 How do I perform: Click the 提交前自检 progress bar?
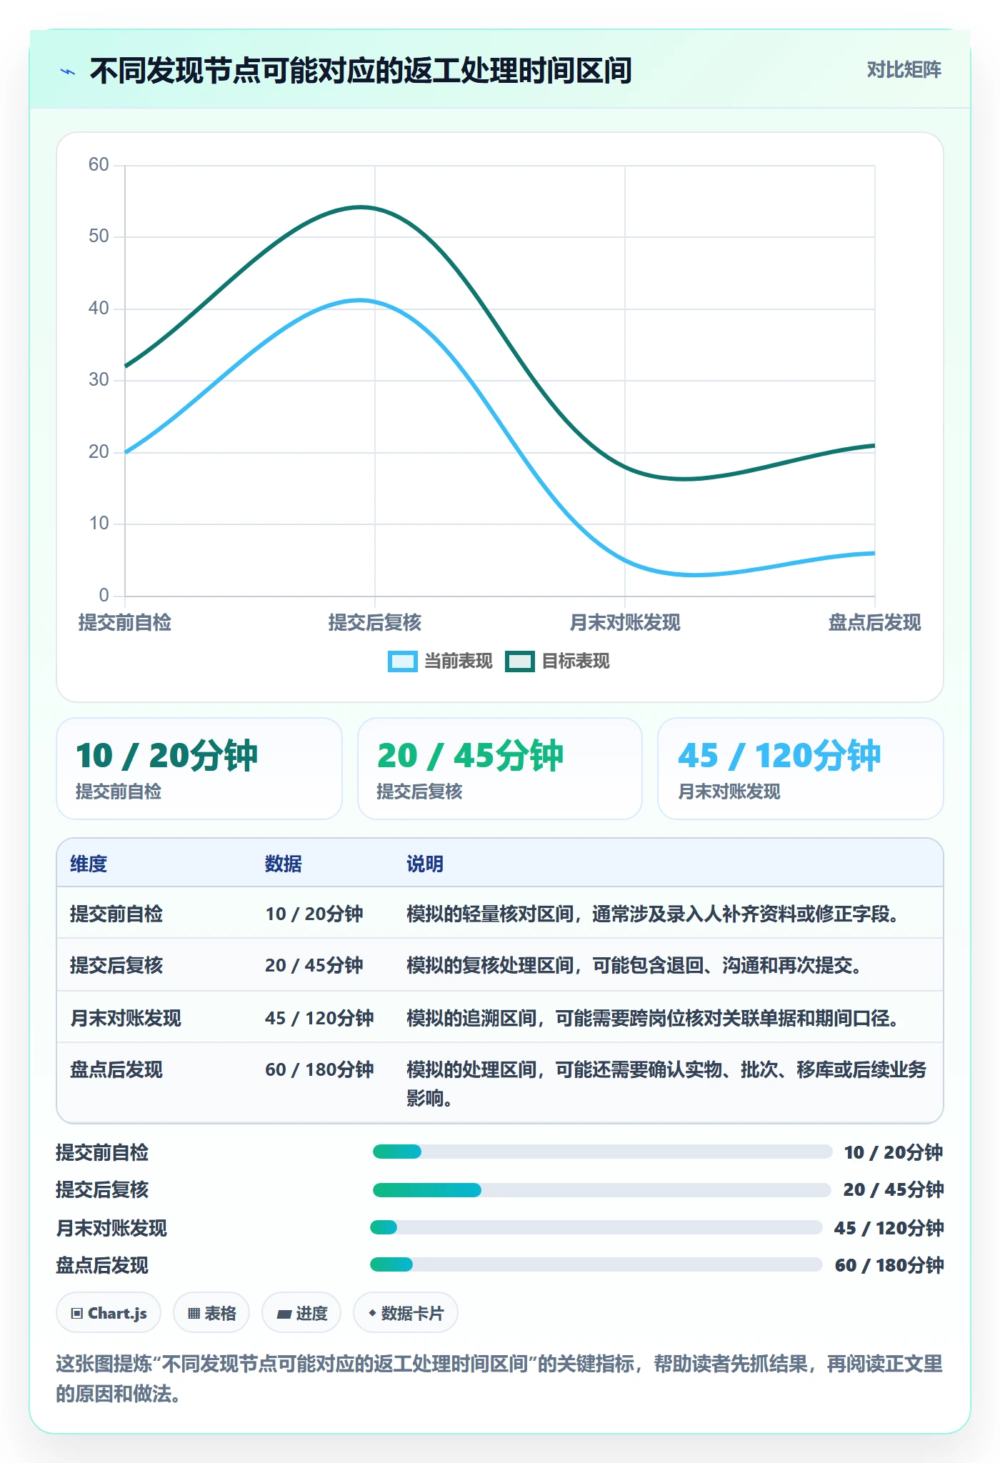pos(602,1152)
